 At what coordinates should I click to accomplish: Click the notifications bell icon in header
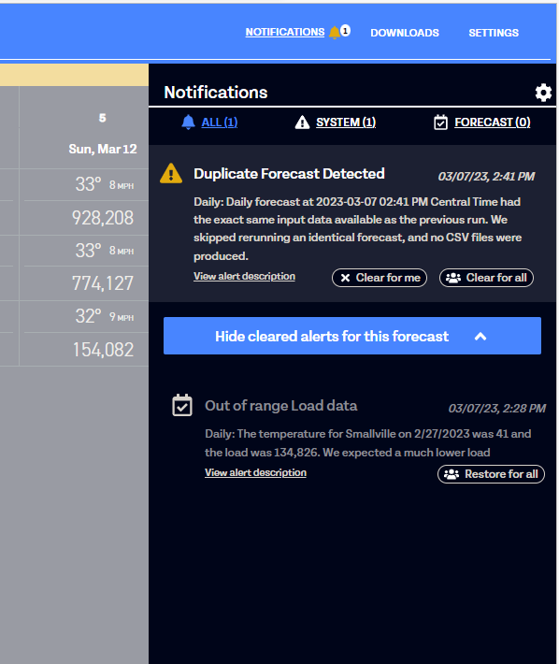pyautogui.click(x=335, y=33)
